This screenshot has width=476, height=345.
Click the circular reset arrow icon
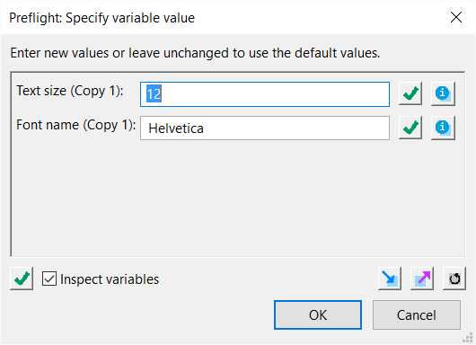(x=454, y=279)
